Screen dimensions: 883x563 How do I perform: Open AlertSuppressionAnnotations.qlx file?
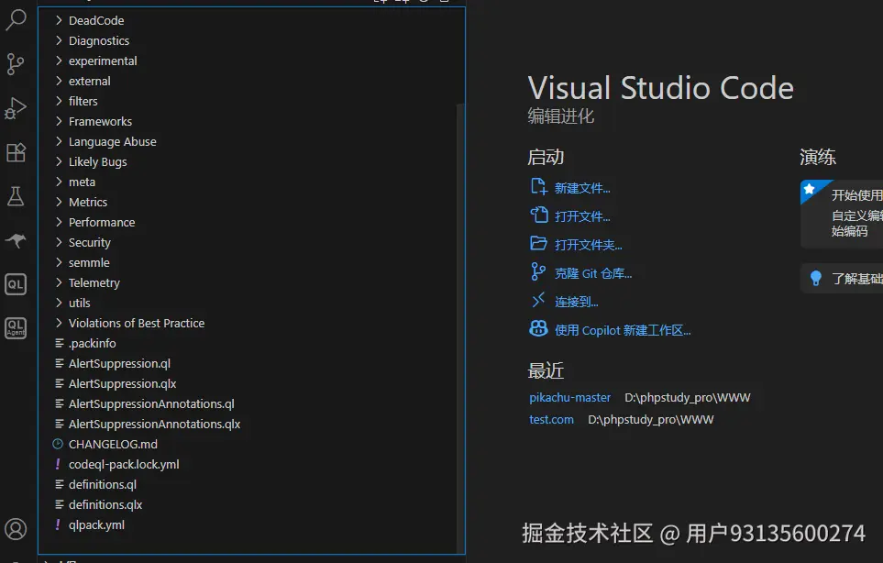click(x=154, y=424)
